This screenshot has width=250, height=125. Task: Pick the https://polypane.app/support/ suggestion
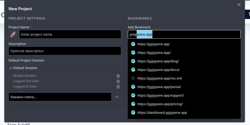pyautogui.click(x=184, y=96)
